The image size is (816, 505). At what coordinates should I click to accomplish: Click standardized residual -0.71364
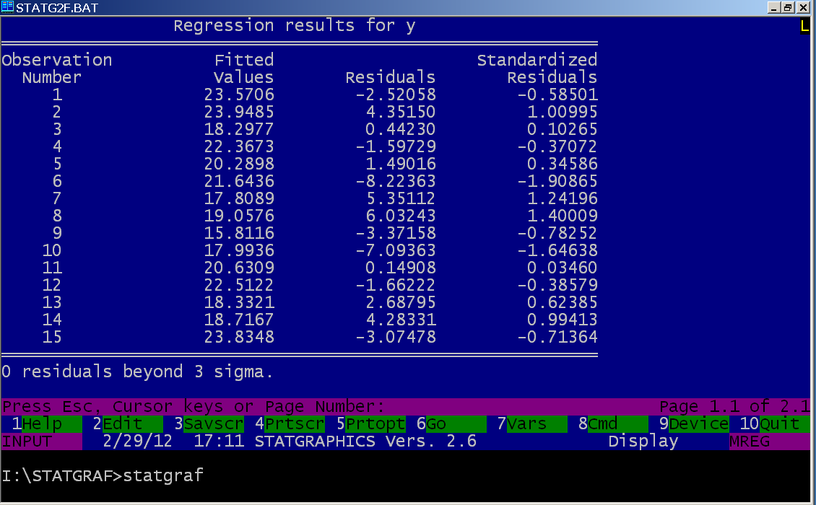click(x=557, y=337)
